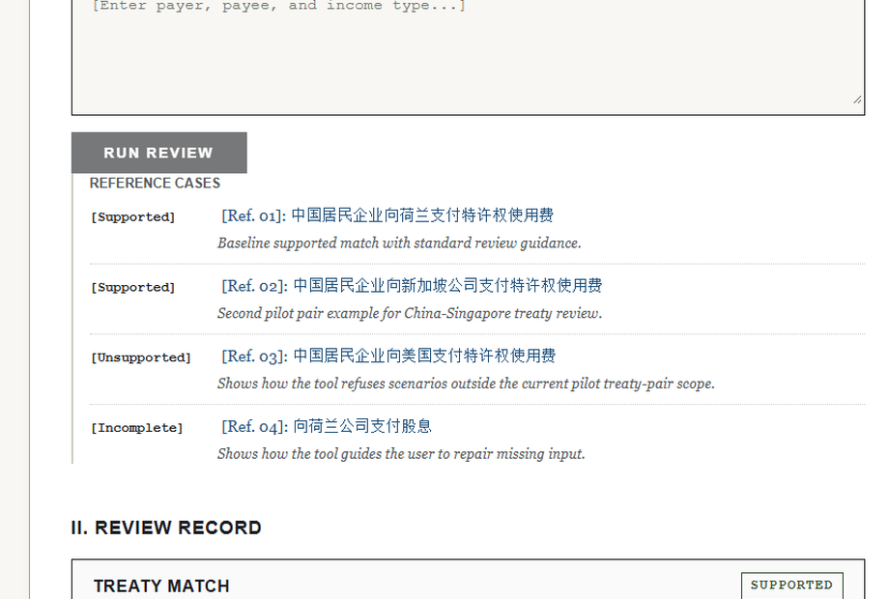Click the outside pilot treaty-pair scope description
This screenshot has height=599, width=889.
point(466,384)
